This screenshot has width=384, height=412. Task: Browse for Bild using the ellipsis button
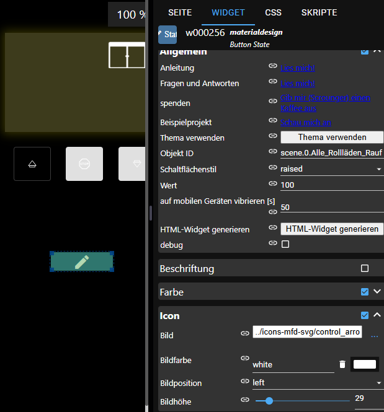coord(374,335)
